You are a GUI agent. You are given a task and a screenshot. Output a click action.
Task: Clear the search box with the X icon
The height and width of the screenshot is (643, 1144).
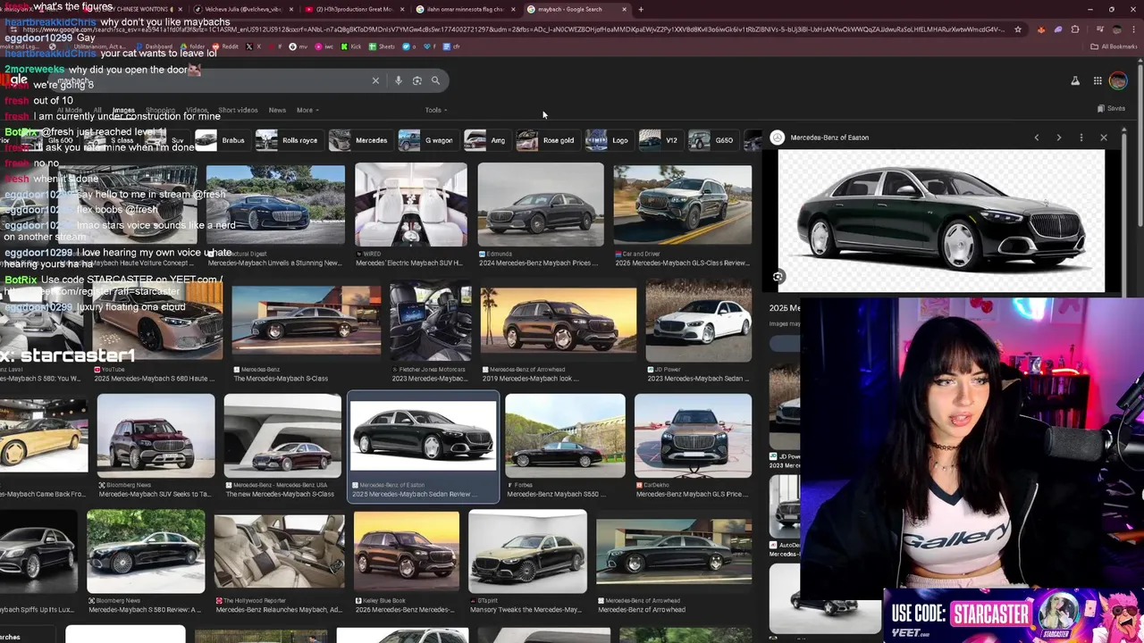coord(375,80)
